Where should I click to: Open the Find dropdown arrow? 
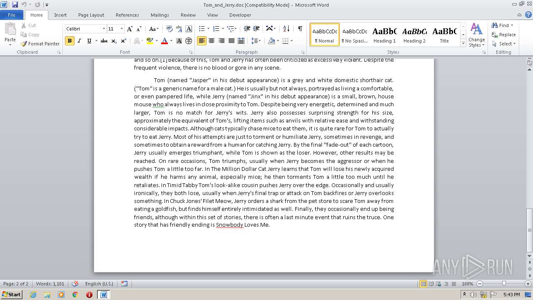(512, 25)
